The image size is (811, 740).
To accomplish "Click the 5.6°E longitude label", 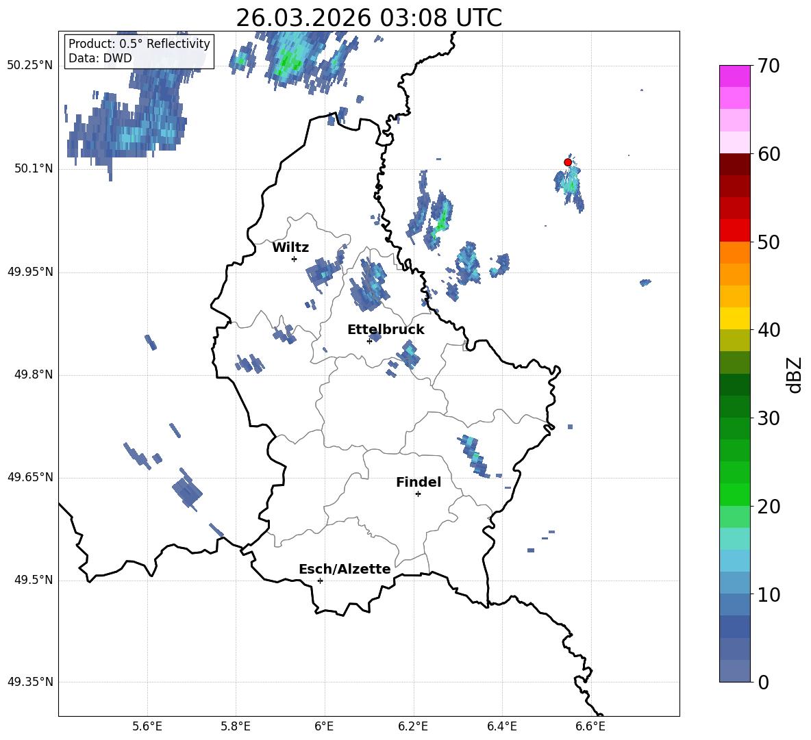I will point(147,726).
